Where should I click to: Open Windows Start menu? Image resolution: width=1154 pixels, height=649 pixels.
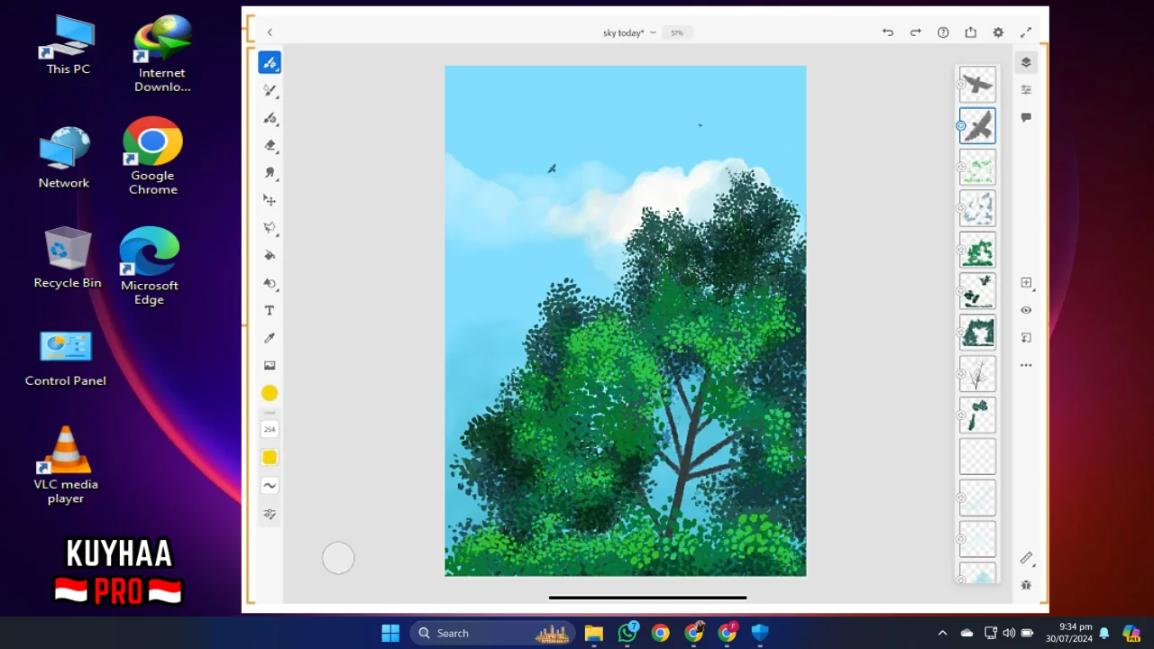coord(390,633)
